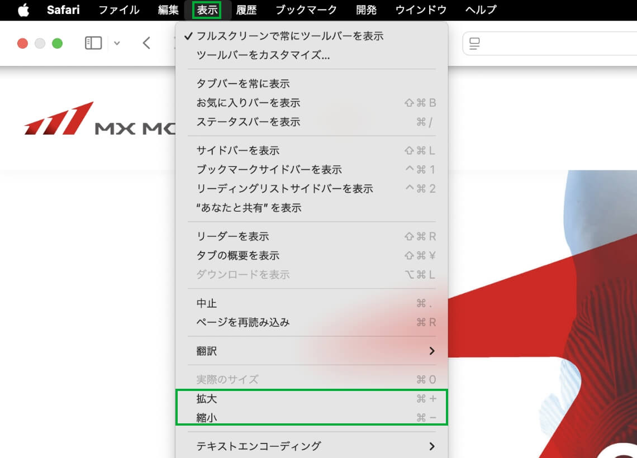Open dropdown chevron beside sidebar button
Viewport: 637px width, 458px height.
(117, 43)
